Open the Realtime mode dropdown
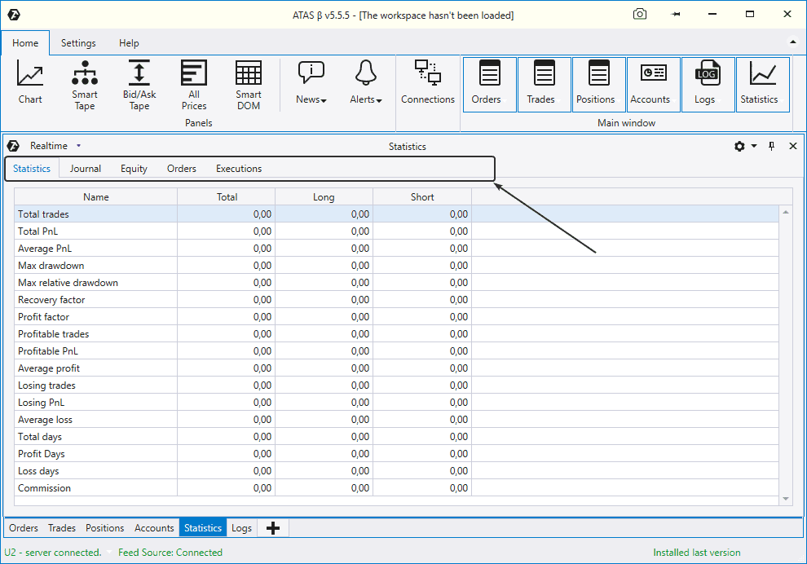Screen dimensions: 807x564 pyautogui.click(x=78, y=146)
